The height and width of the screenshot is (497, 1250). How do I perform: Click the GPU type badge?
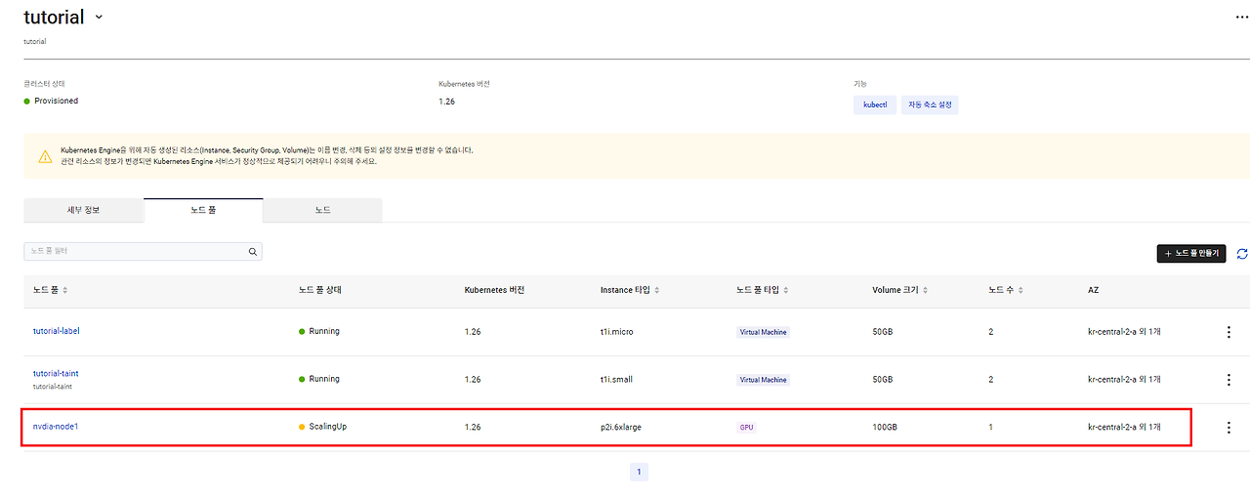[x=746, y=428]
